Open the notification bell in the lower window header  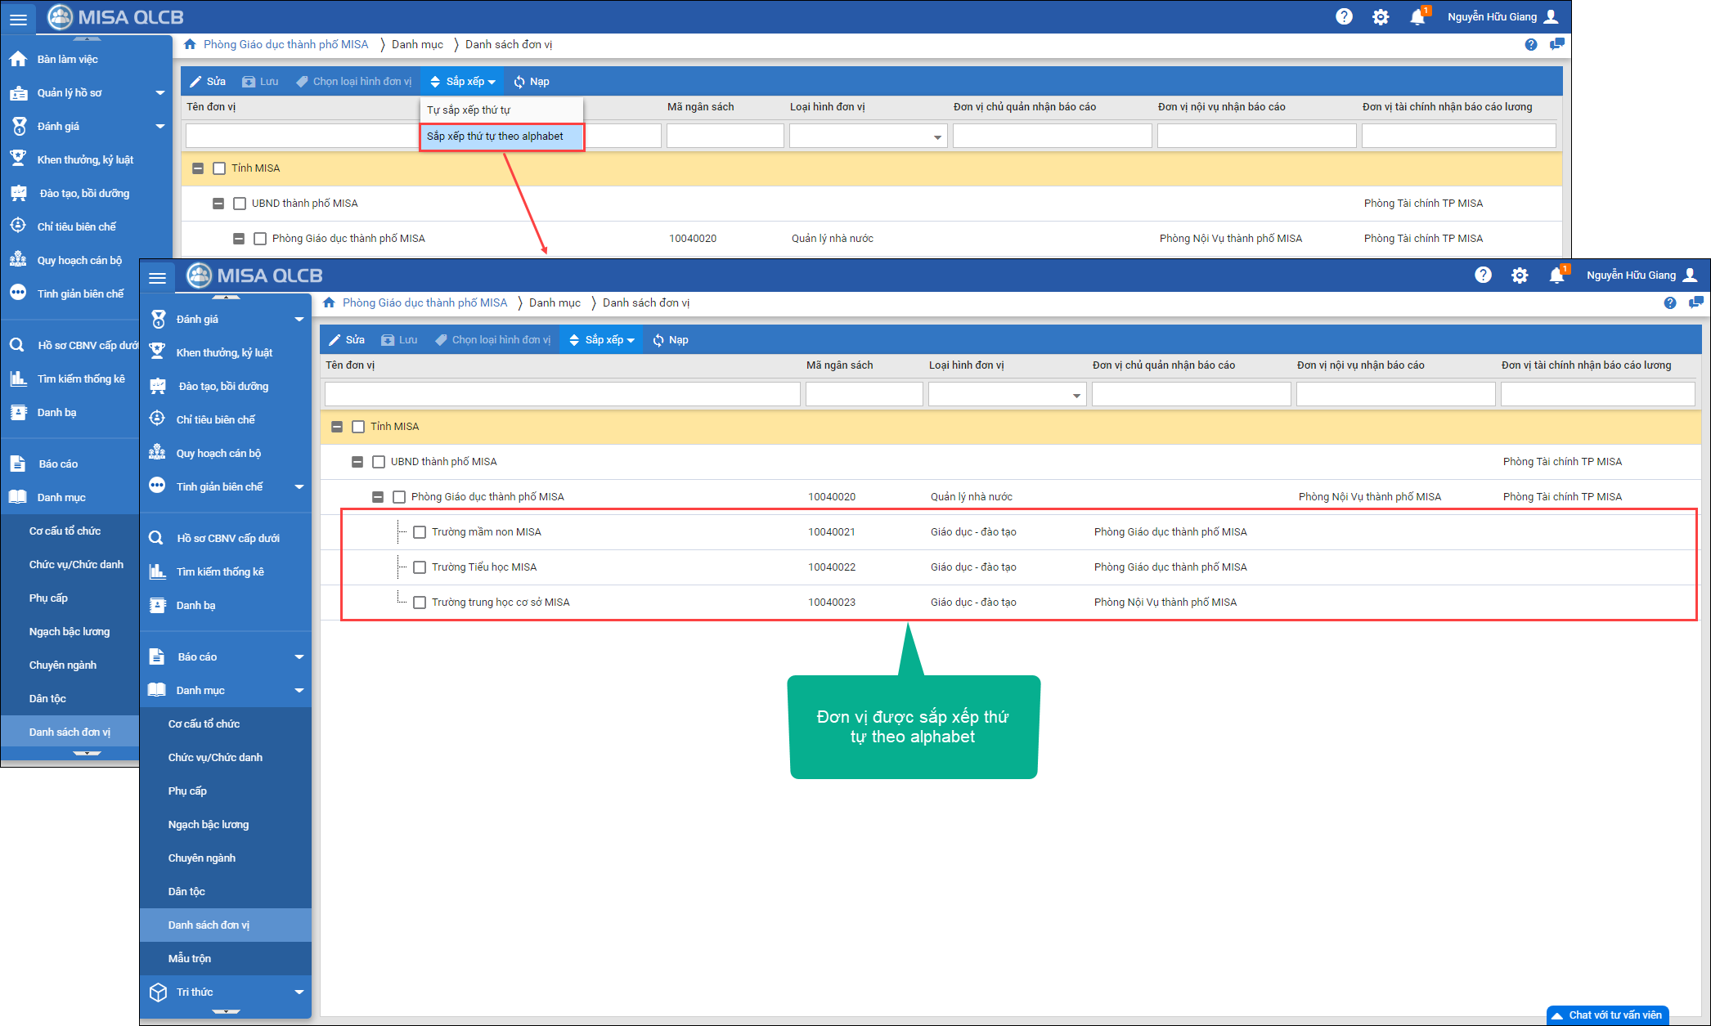point(1556,276)
